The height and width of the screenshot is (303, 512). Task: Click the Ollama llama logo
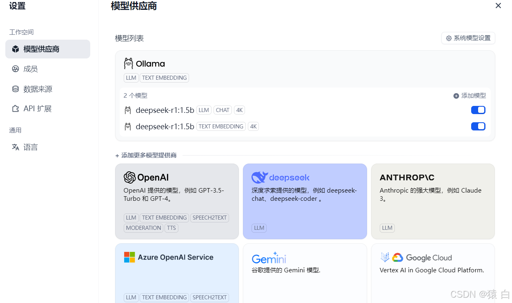[129, 63]
